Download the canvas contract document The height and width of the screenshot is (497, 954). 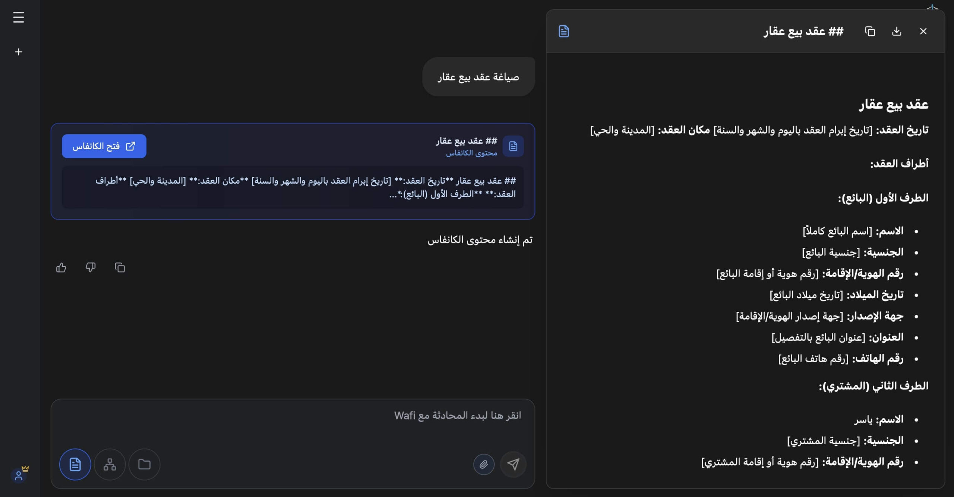pos(897,32)
